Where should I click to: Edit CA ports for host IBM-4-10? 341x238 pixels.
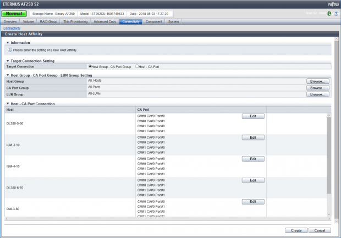coord(253,159)
